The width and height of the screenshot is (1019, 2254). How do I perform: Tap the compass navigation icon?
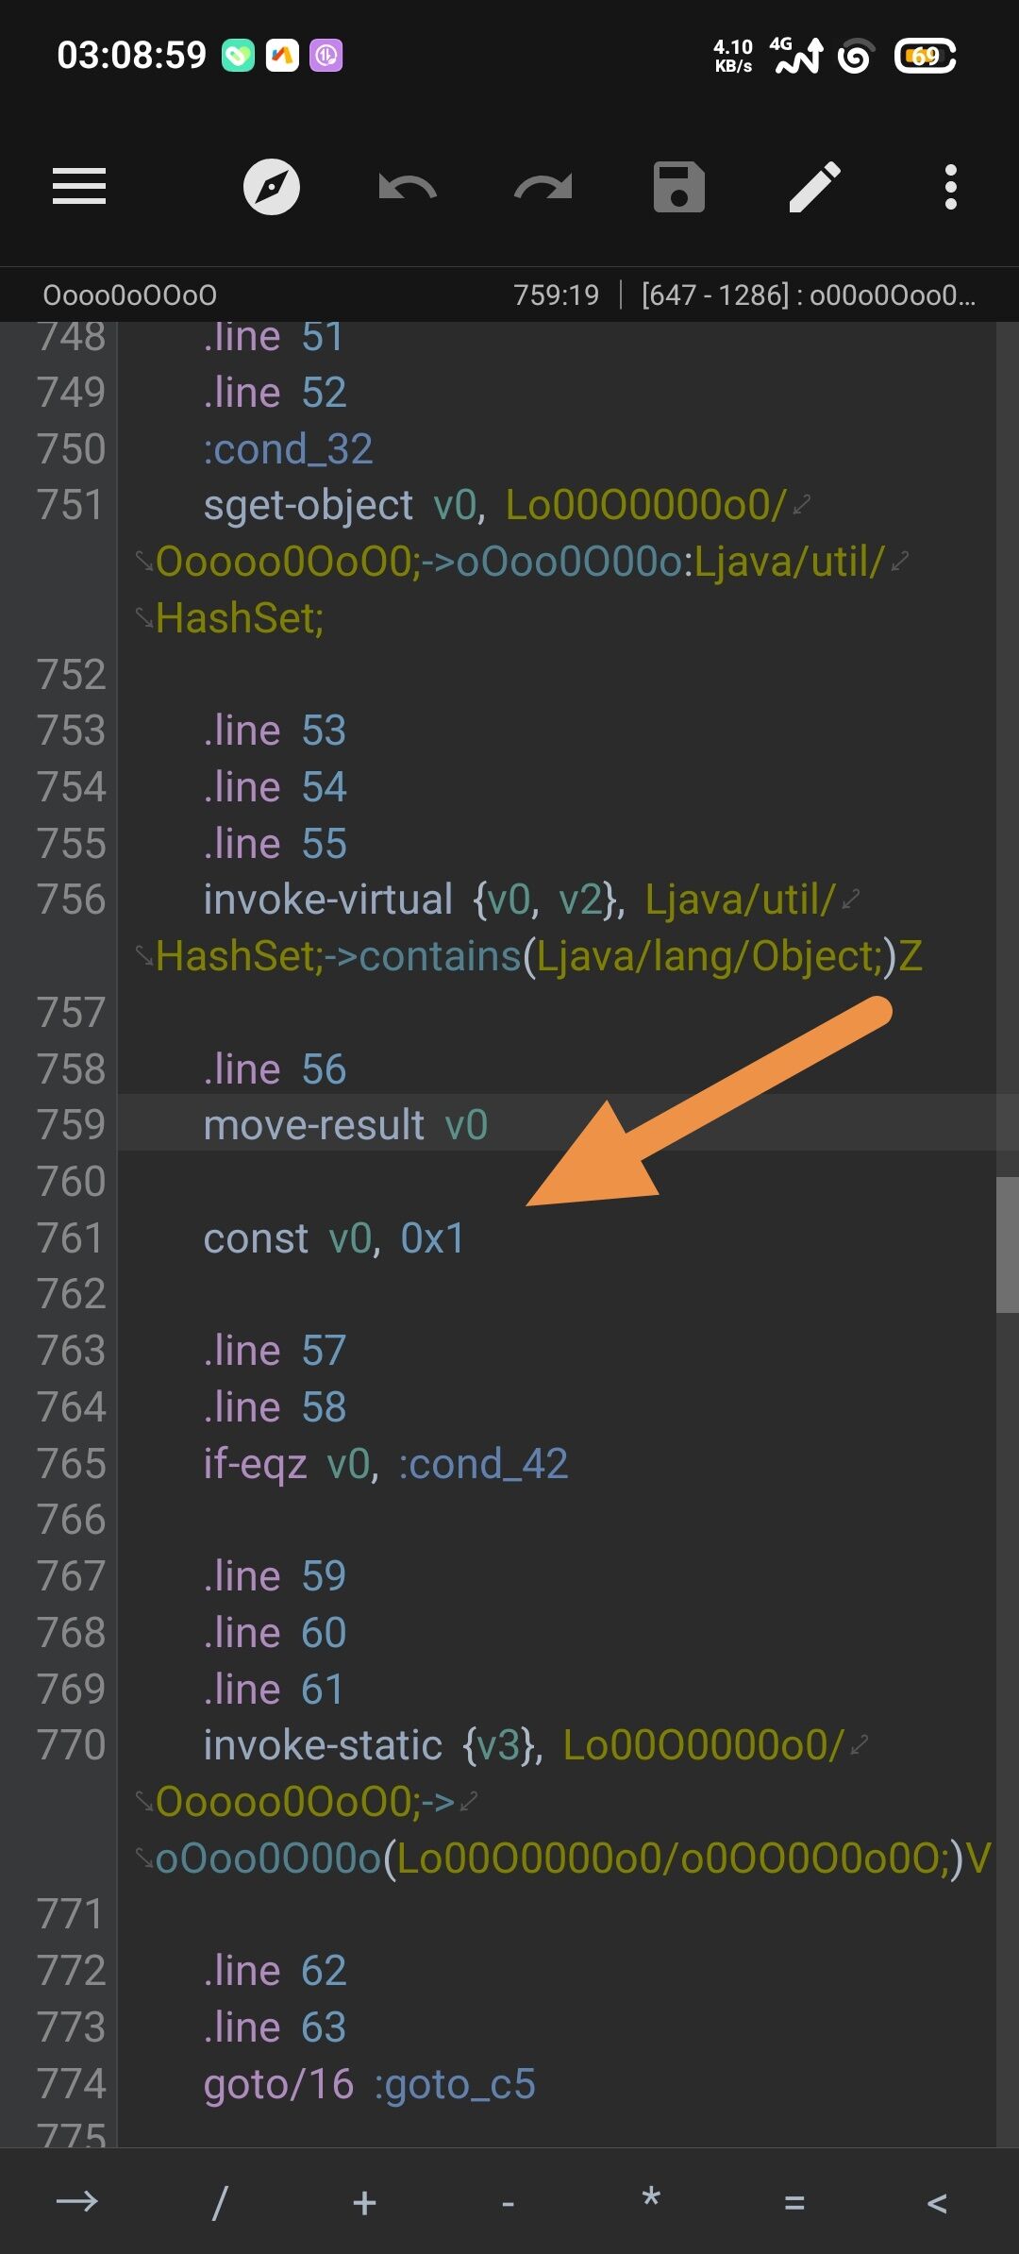pyautogui.click(x=272, y=187)
